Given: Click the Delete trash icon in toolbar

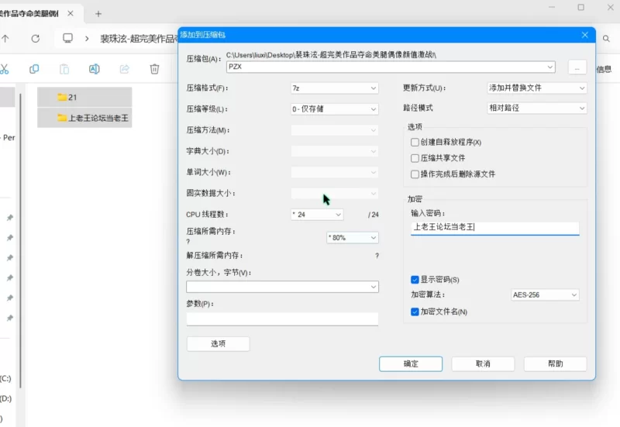Looking at the screenshot, I should 154,69.
